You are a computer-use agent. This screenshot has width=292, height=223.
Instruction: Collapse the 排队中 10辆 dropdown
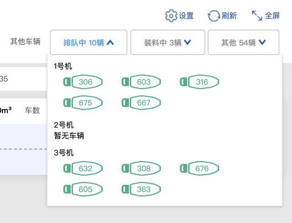coord(89,43)
